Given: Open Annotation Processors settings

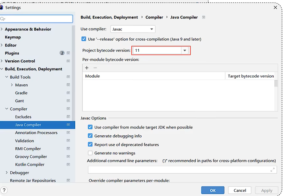Looking at the screenshot, I should point(36,133).
